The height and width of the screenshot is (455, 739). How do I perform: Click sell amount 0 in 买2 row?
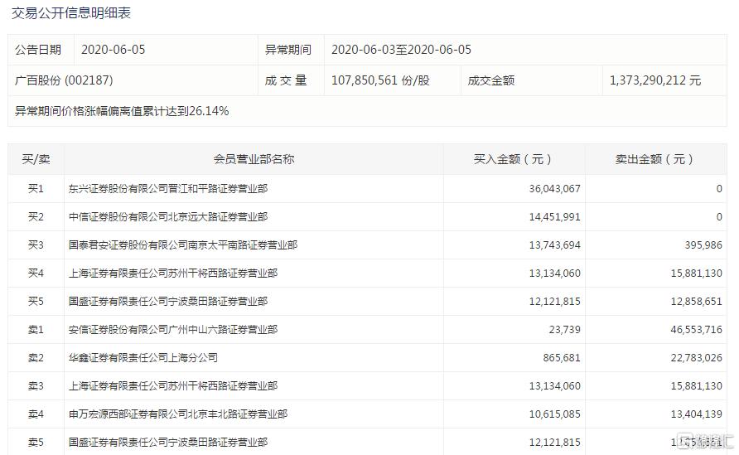[x=719, y=217]
